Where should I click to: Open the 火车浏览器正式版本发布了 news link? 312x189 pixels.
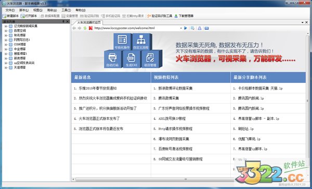click(x=99, y=119)
